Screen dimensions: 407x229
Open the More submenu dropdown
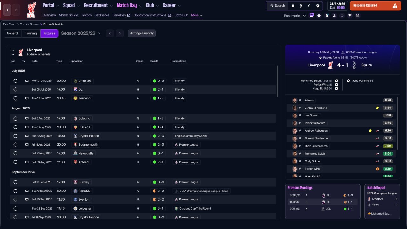[197, 15]
